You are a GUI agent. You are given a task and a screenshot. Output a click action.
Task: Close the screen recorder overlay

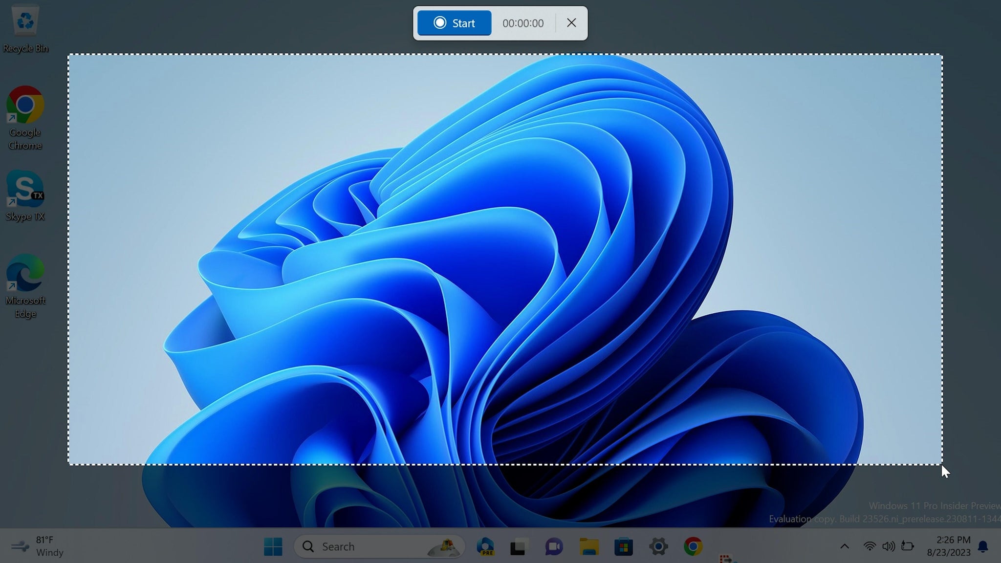click(571, 22)
